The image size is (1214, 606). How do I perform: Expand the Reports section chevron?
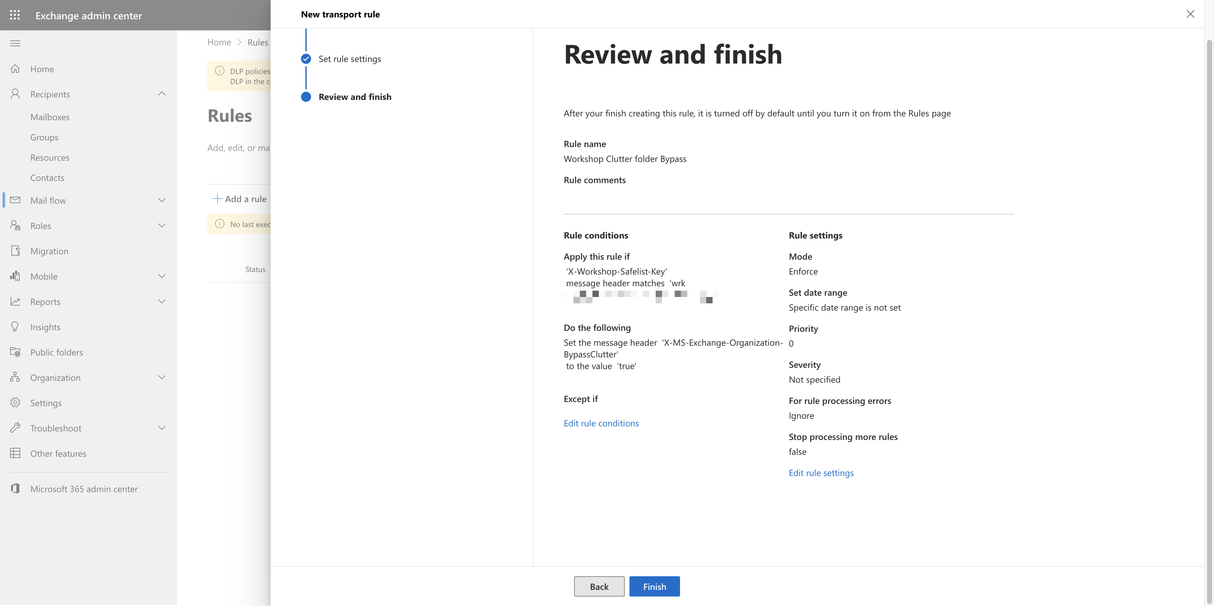162,301
